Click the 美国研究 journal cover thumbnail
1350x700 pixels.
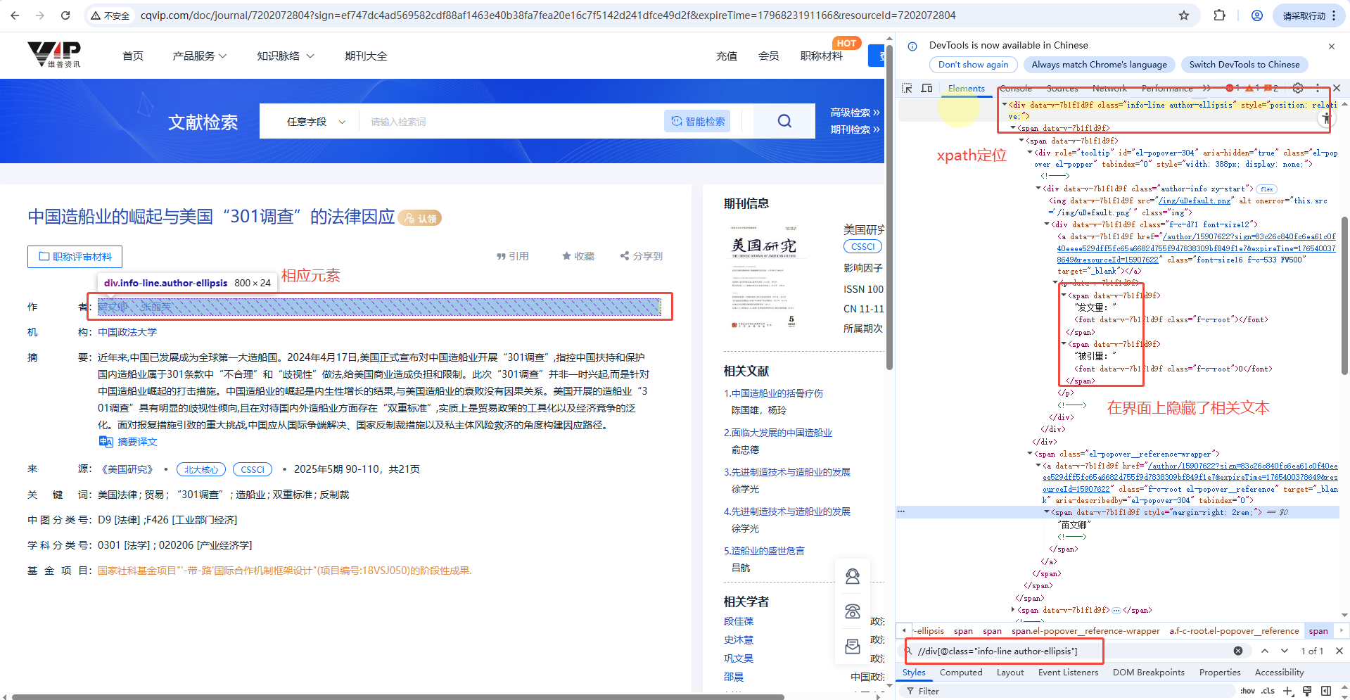click(x=764, y=277)
